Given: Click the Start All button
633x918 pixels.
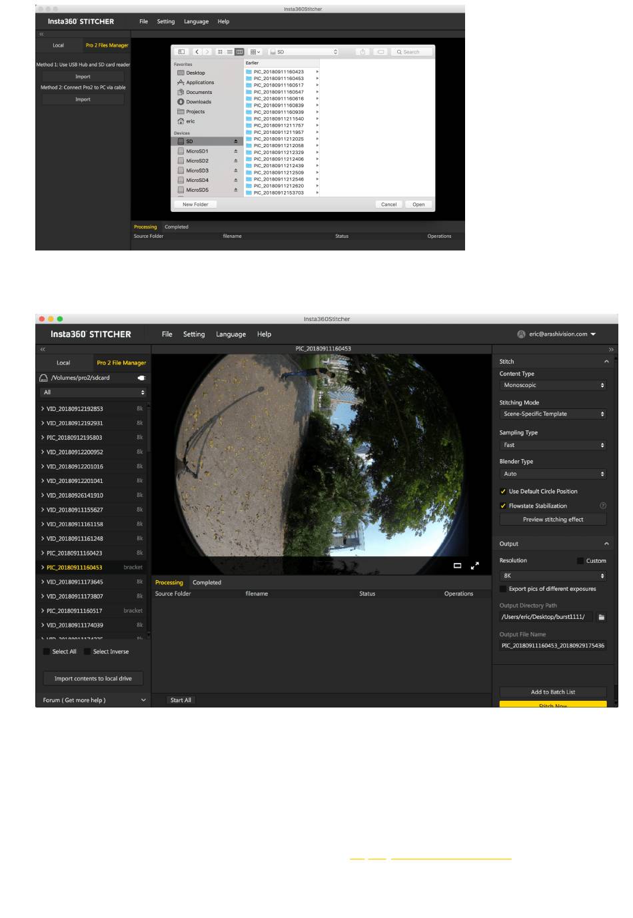Looking at the screenshot, I should tap(181, 700).
